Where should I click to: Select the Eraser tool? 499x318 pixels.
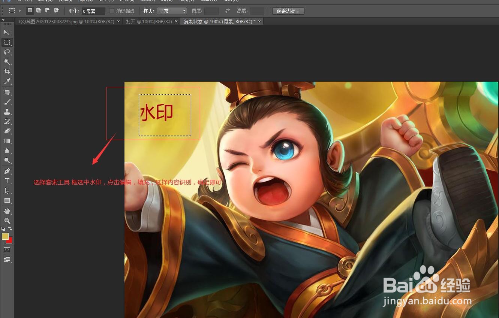[x=7, y=131]
